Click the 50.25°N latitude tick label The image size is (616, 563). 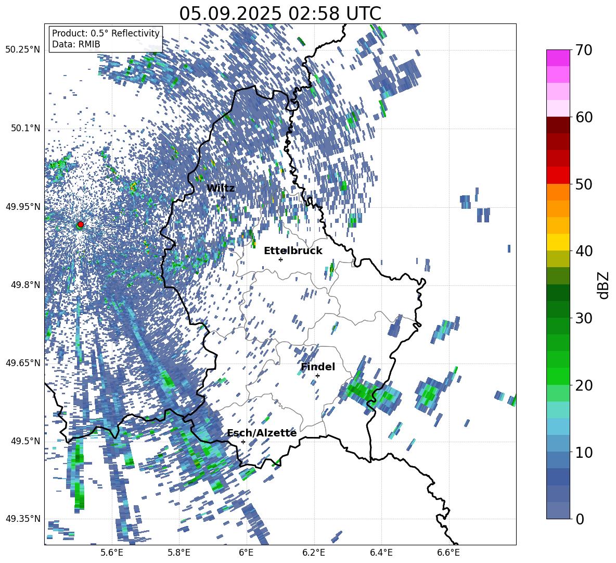(x=23, y=50)
